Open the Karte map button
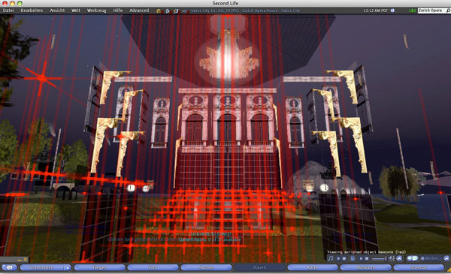The height and width of the screenshot is (274, 451). click(313, 267)
